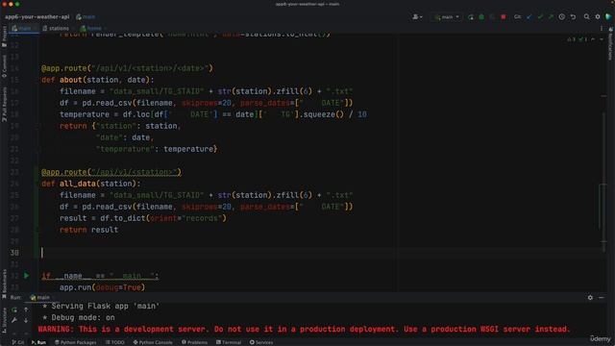The image size is (615, 346).
Task: Click the Git push arrow icon
Action: 551,17
